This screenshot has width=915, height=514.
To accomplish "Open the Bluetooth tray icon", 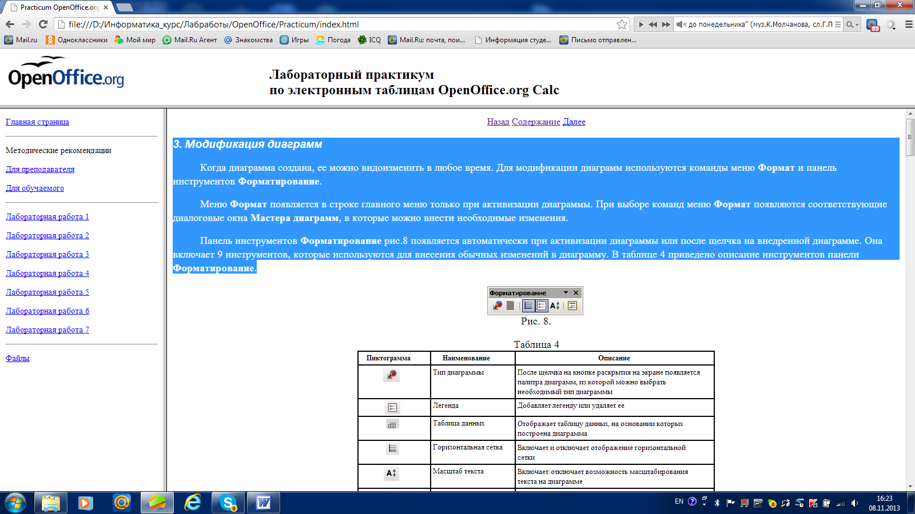I will pyautogui.click(x=717, y=503).
